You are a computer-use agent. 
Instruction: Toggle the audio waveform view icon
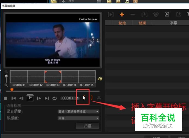pos(100,79)
